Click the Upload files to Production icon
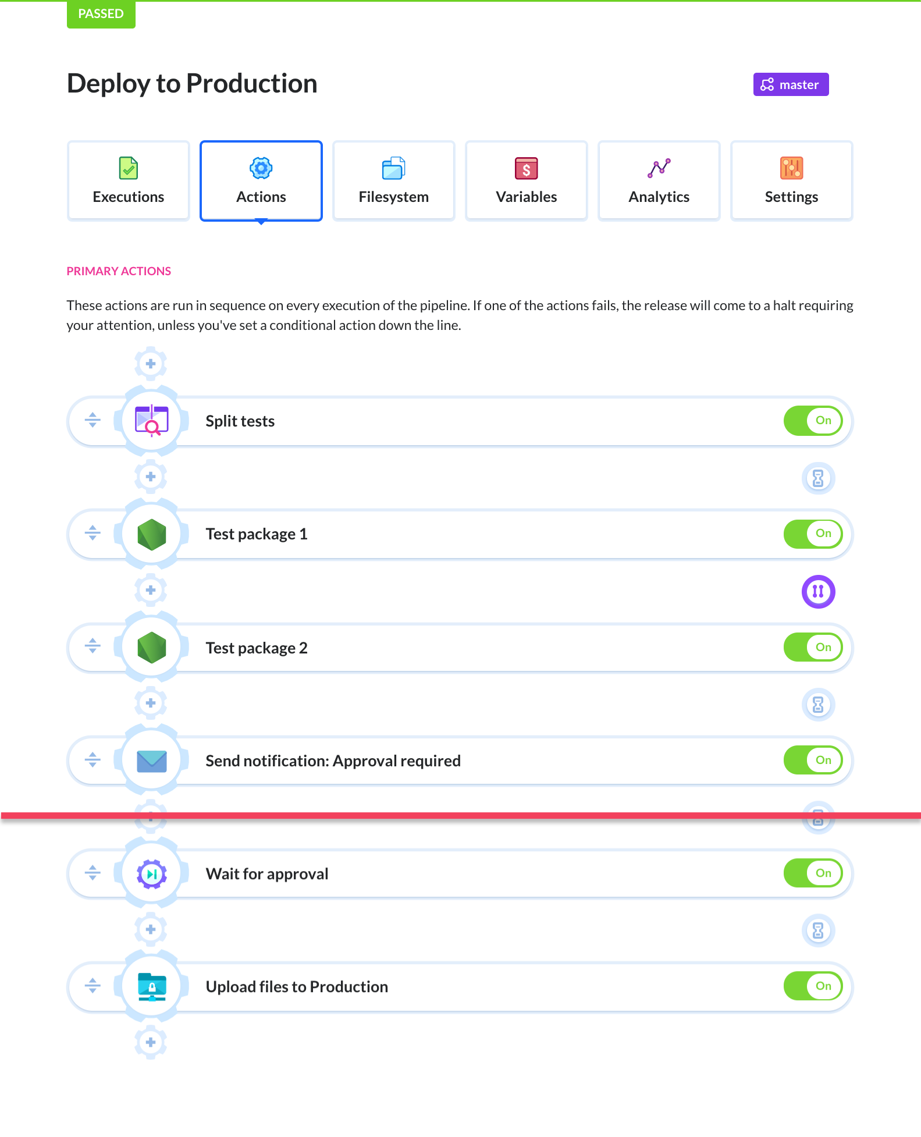The image size is (921, 1137). coord(152,987)
